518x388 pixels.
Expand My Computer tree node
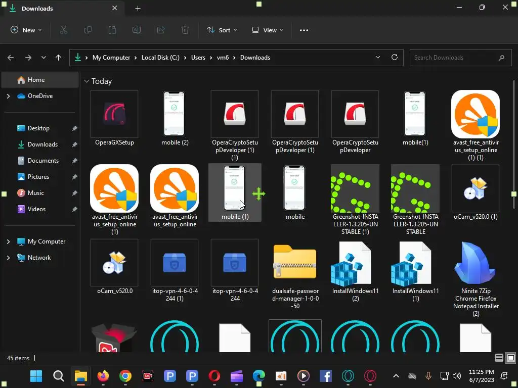click(x=8, y=241)
